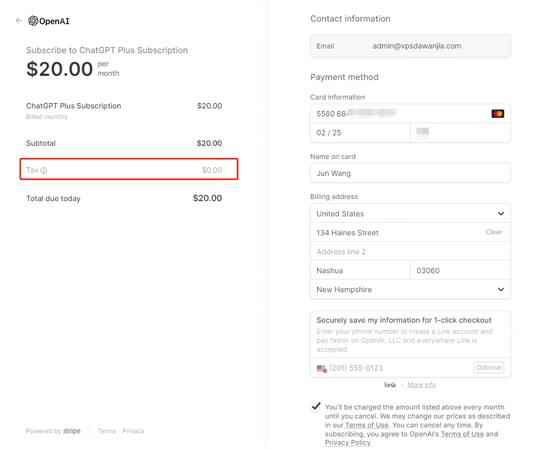Click the Securely save my information heading
This screenshot has width=560, height=449.
[404, 320]
